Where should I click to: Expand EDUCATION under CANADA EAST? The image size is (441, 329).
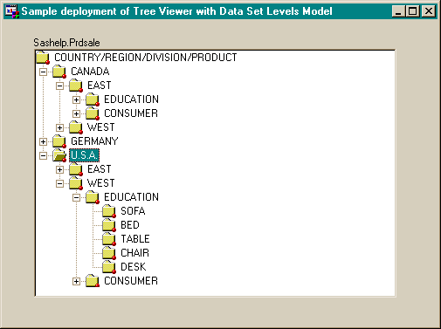76,99
